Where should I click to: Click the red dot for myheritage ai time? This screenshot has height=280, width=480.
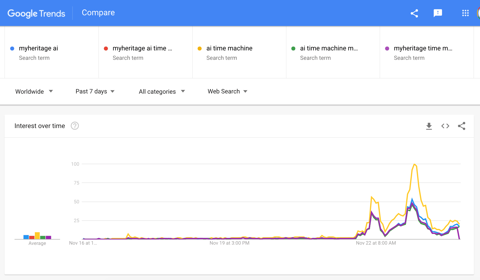click(x=106, y=48)
